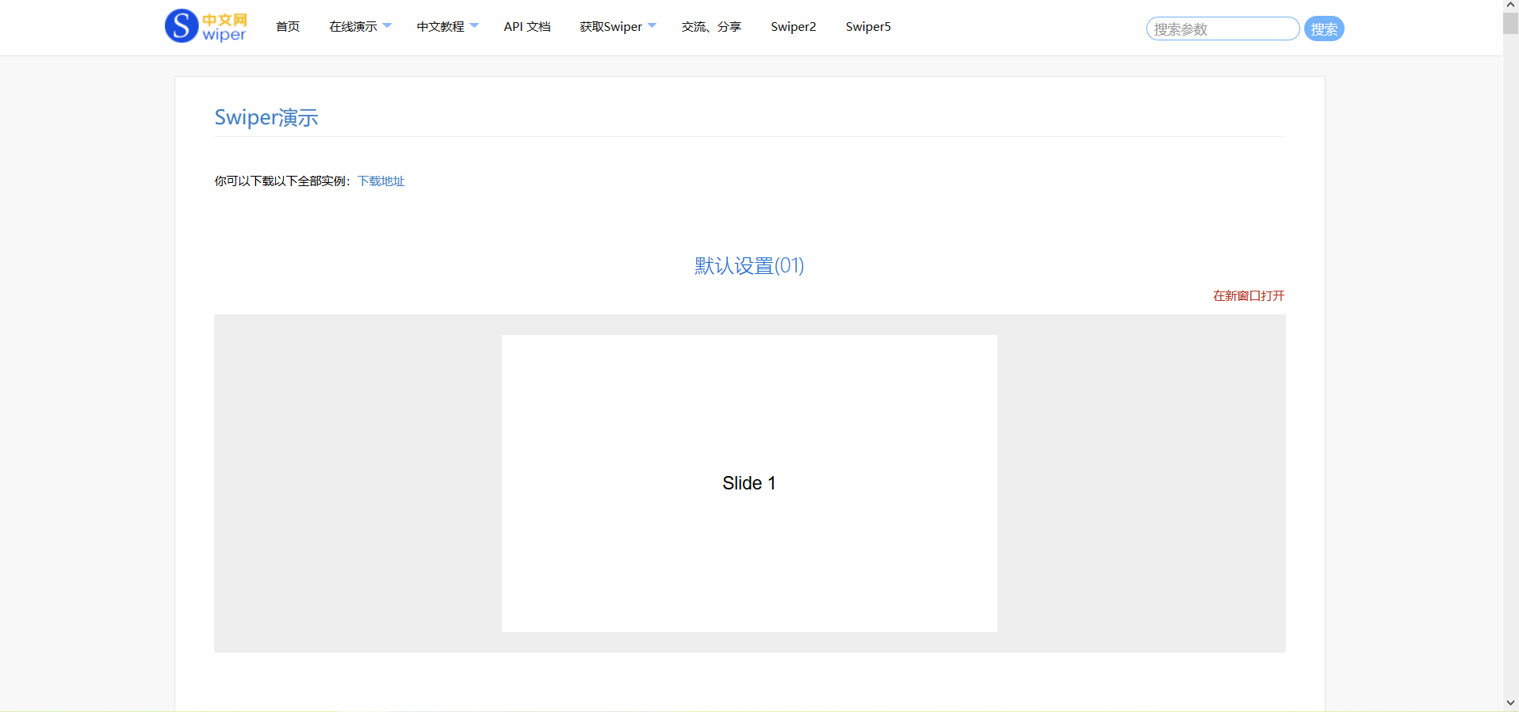
Task: Open 交流、分享 page
Action: [712, 27]
